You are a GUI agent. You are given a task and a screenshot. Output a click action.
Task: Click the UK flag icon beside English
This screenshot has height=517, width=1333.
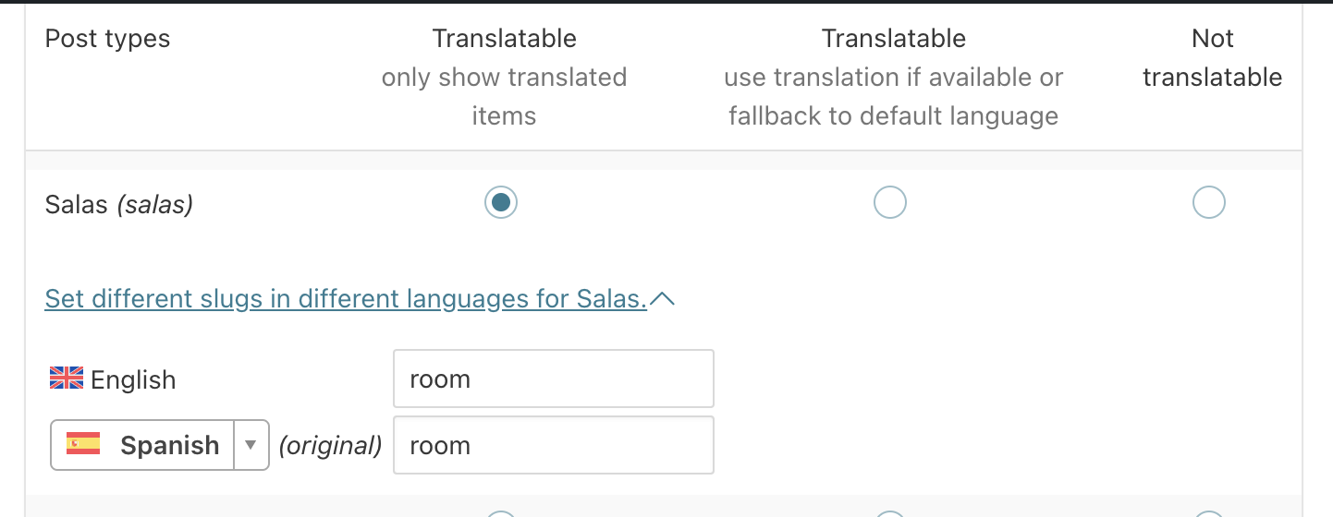coord(66,379)
